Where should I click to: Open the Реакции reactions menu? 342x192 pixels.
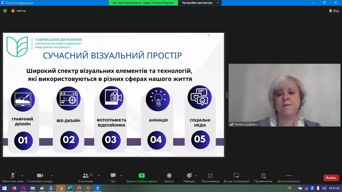189,177
